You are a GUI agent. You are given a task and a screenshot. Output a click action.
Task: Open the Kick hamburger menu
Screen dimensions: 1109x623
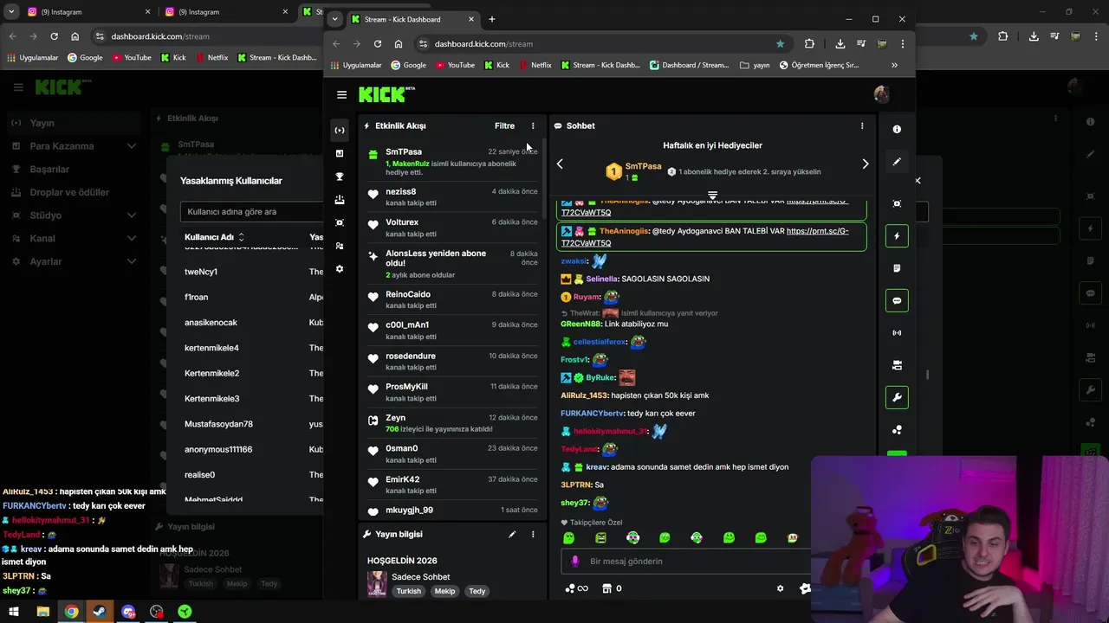pyautogui.click(x=341, y=94)
